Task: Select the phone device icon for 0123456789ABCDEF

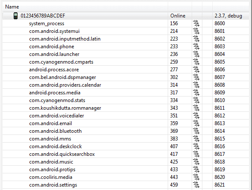Action: click(x=15, y=16)
